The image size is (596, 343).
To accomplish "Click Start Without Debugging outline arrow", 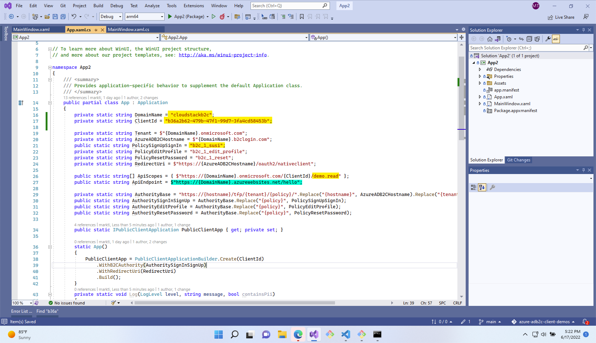I will 214,17.
